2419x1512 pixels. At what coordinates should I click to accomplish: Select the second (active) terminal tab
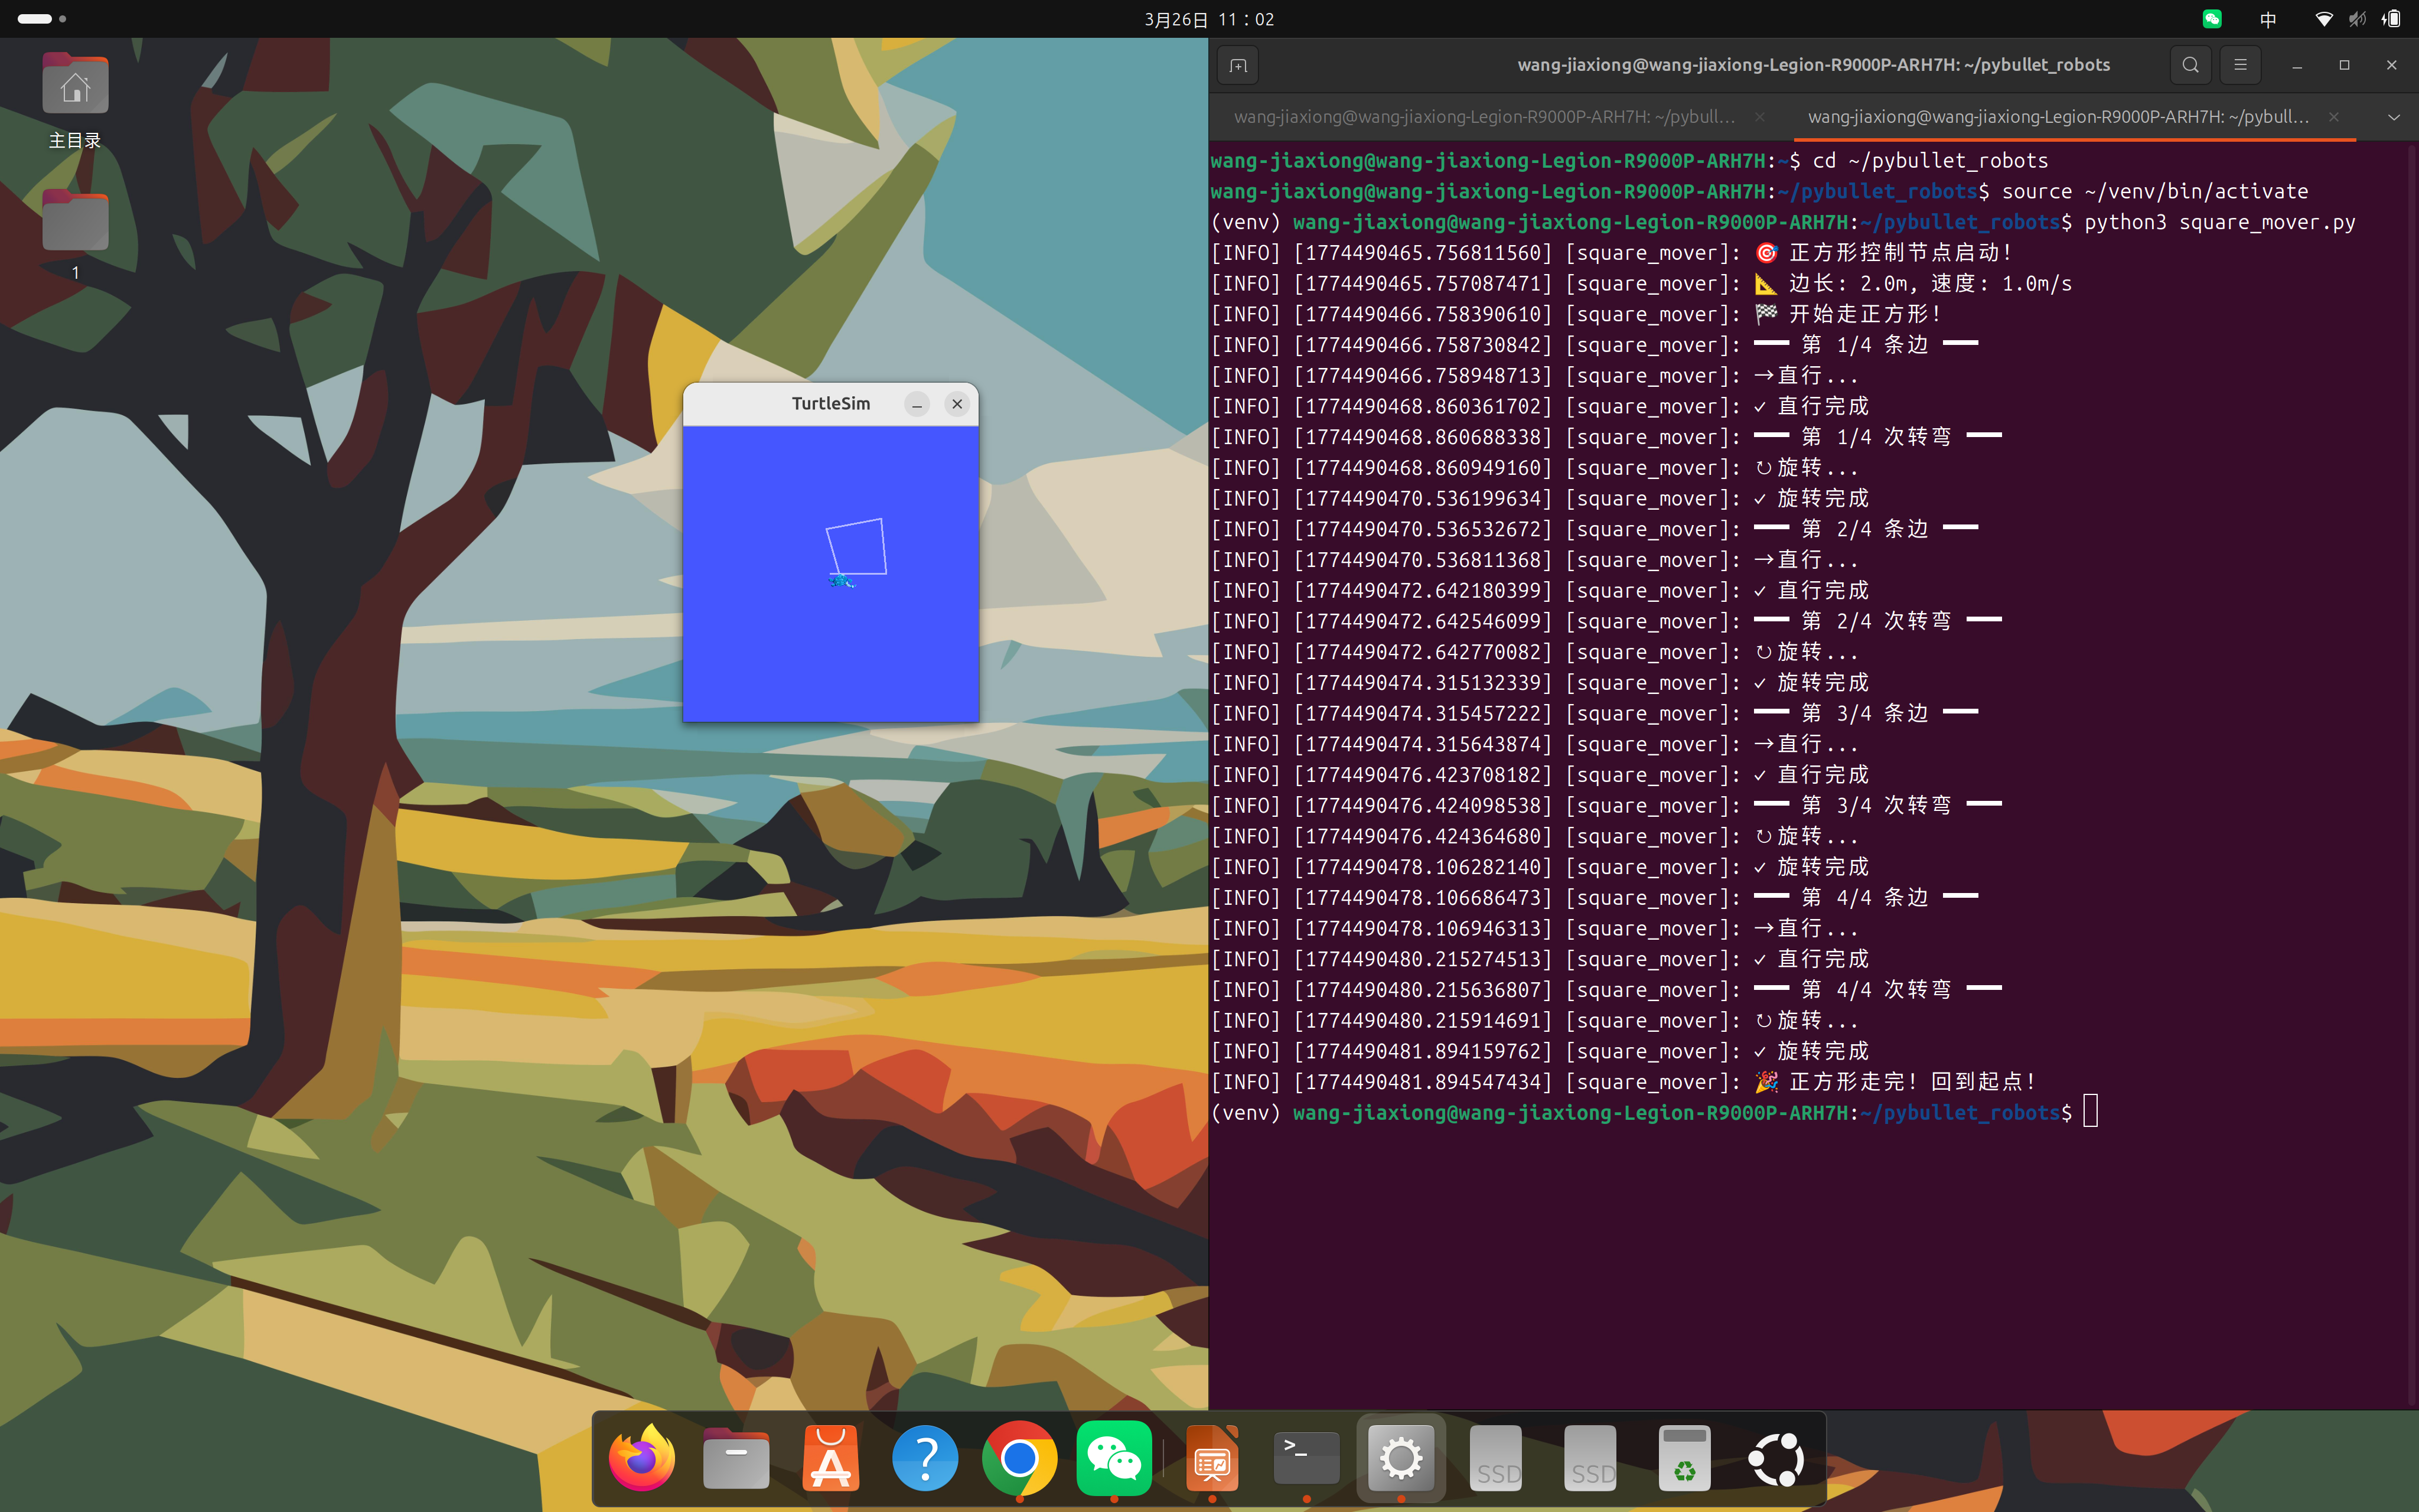click(2058, 117)
